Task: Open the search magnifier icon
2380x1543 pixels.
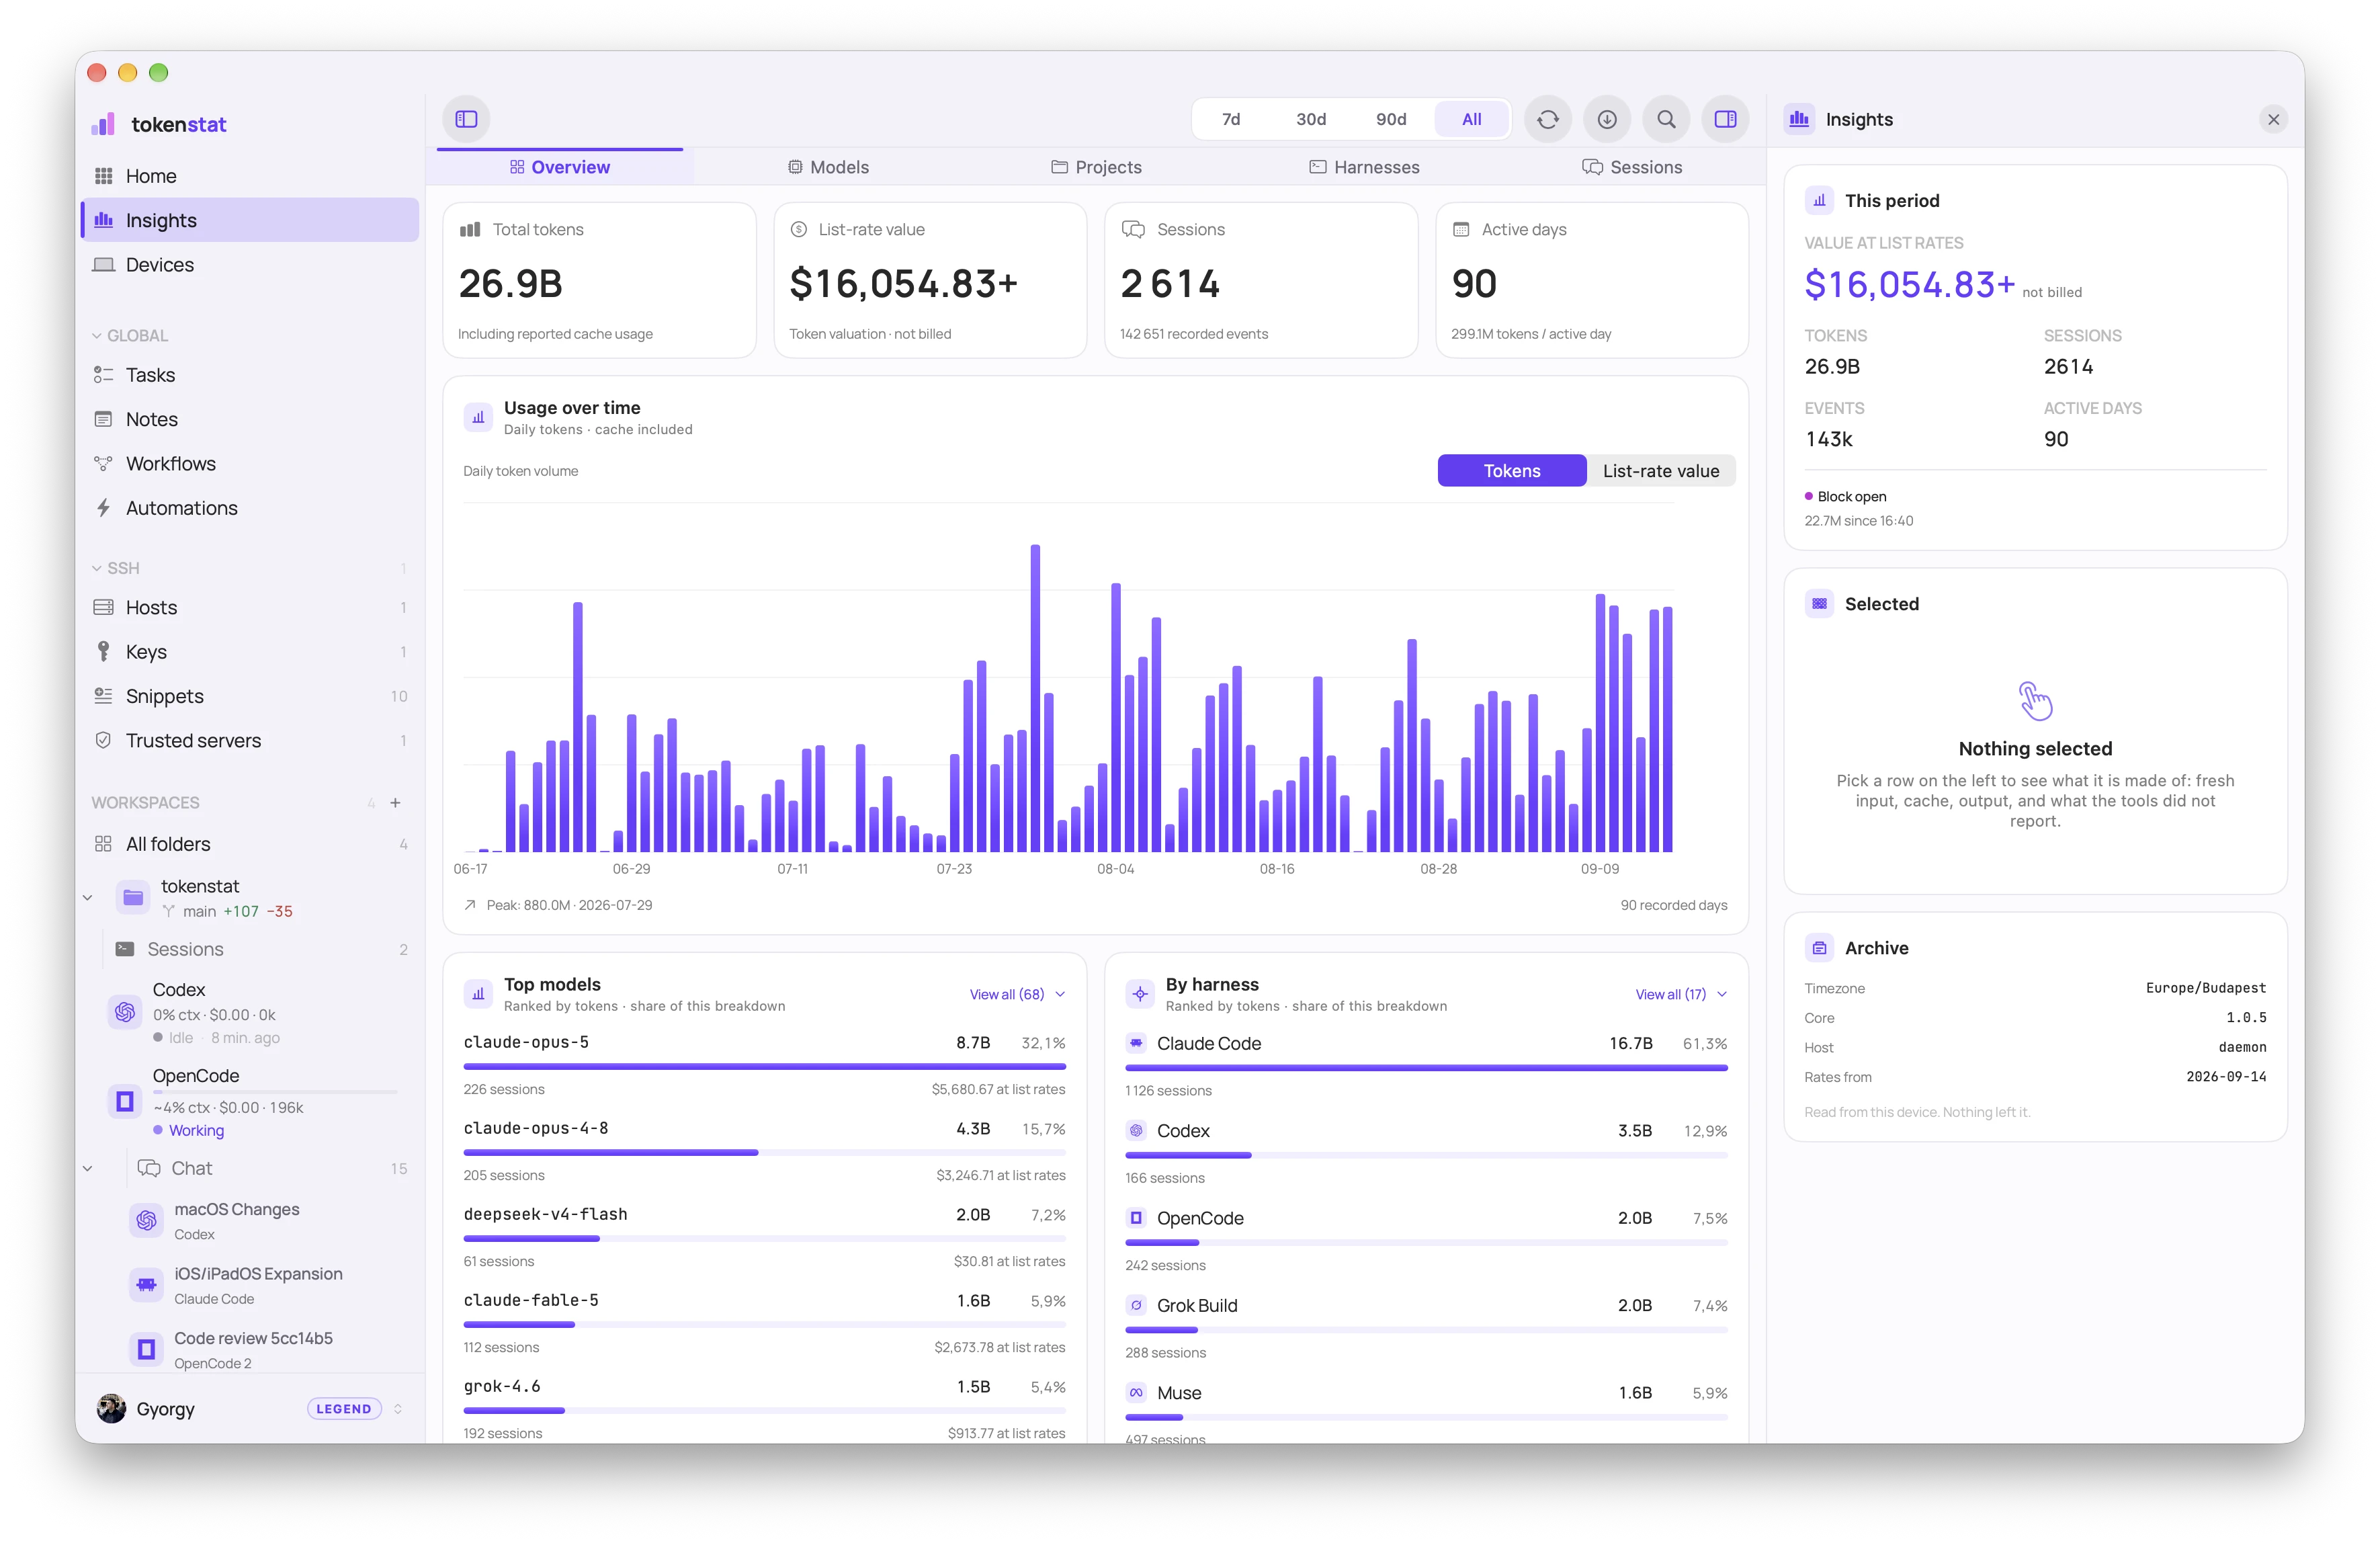Action: 1666,119
